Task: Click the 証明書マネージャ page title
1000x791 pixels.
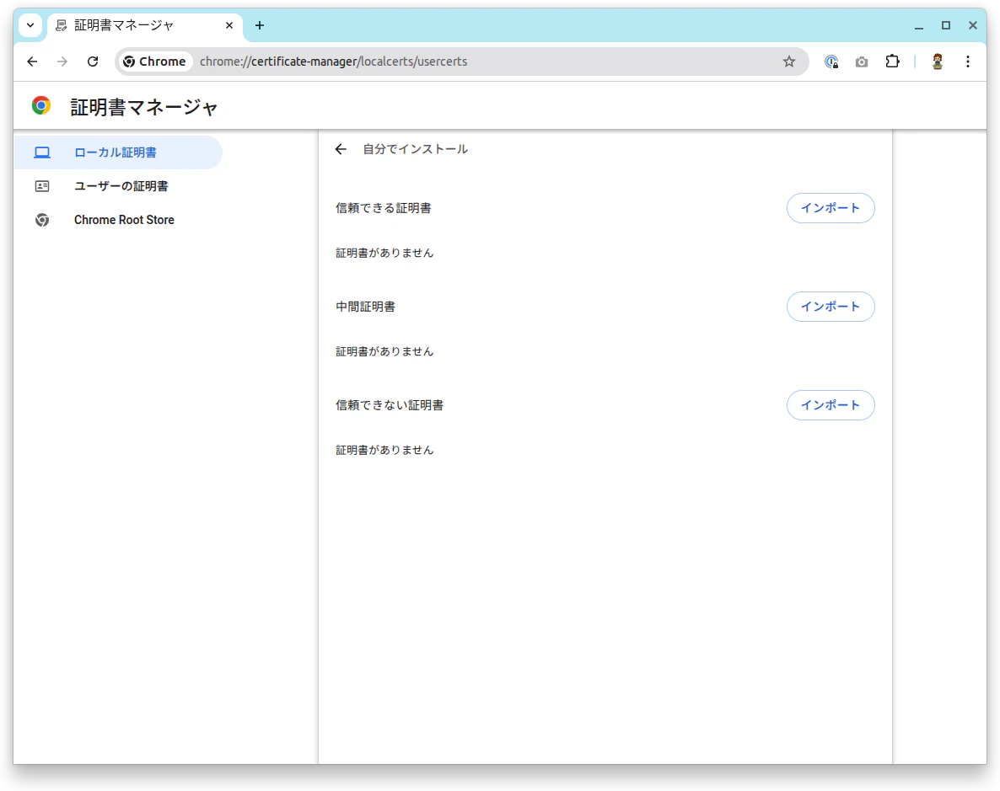Action: coord(144,107)
